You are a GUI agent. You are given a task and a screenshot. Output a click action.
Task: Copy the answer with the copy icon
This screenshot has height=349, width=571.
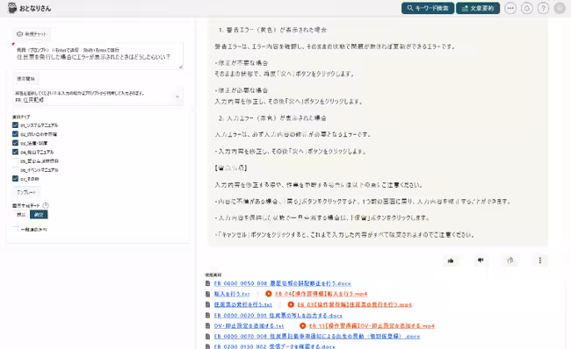click(510, 260)
